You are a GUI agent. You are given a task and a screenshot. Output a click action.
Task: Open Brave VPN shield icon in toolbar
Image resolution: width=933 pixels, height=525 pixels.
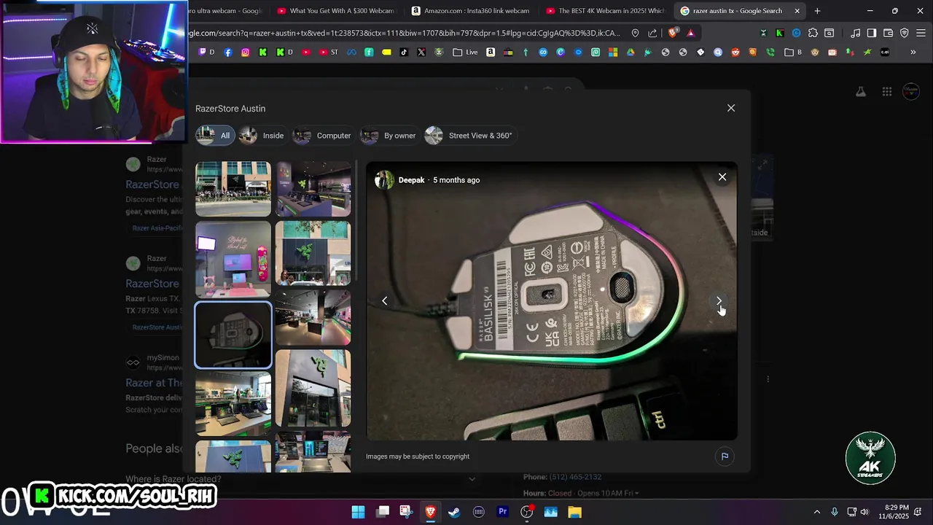[905, 33]
